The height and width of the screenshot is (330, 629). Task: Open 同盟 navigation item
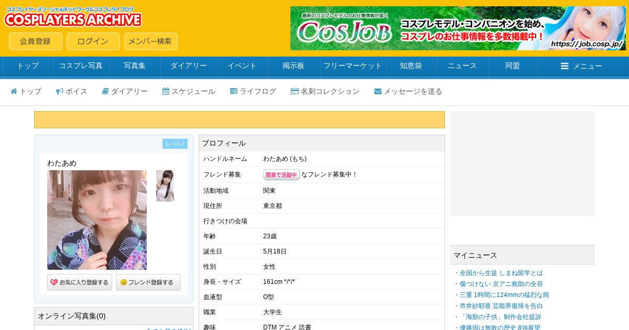[x=513, y=66]
